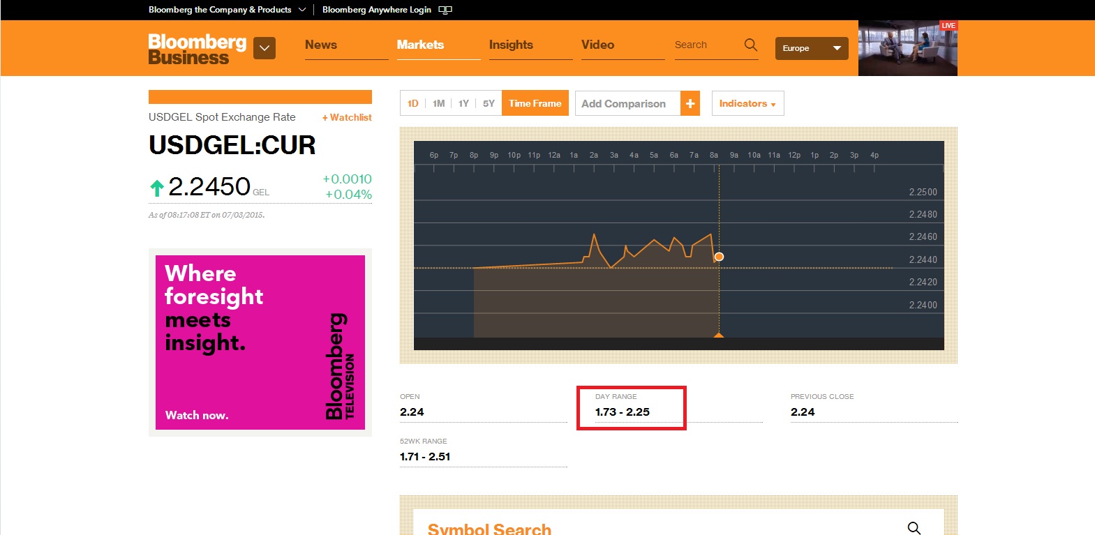Click the Open value 2.24

pyautogui.click(x=412, y=412)
